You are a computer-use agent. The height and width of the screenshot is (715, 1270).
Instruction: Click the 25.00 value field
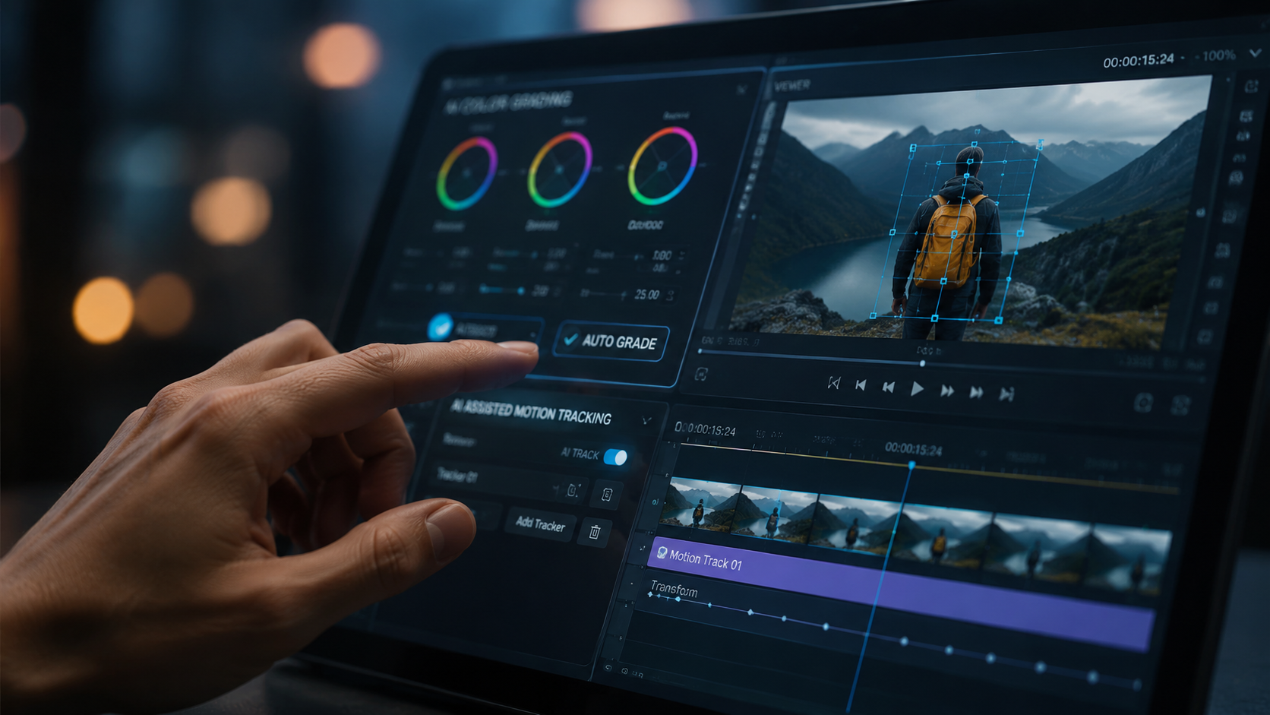646,294
